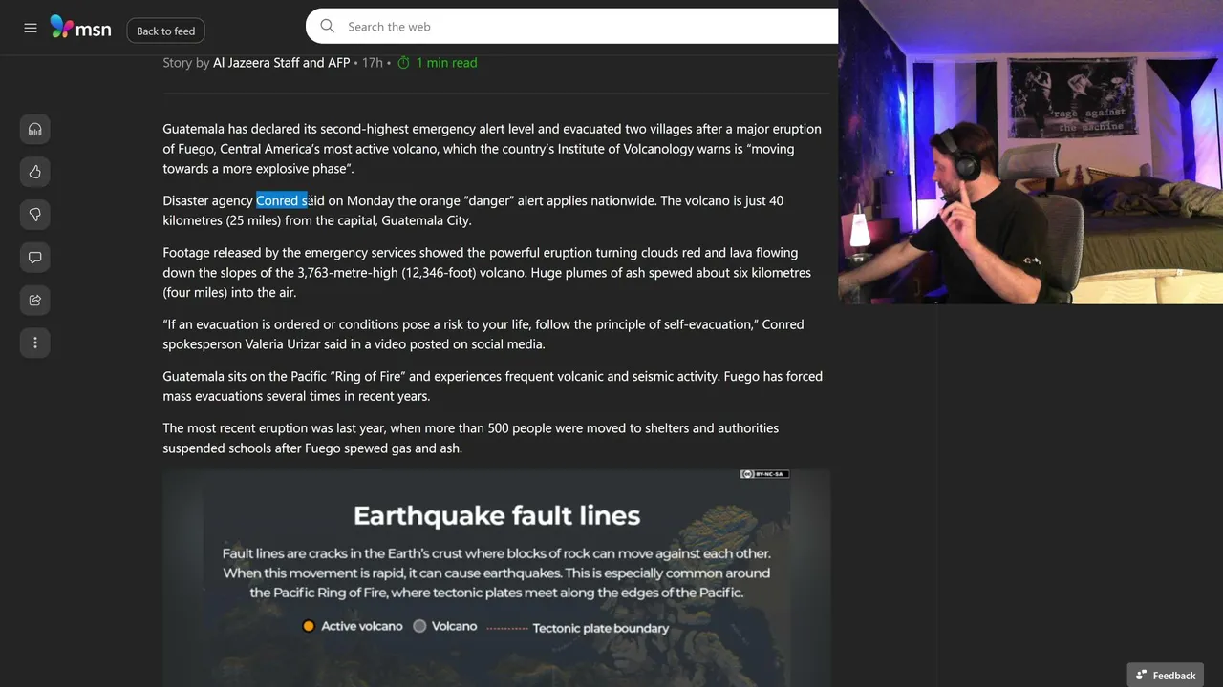Screen dimensions: 1223x687
Task: Like the article with thumbs up
Action: [x=35, y=172]
